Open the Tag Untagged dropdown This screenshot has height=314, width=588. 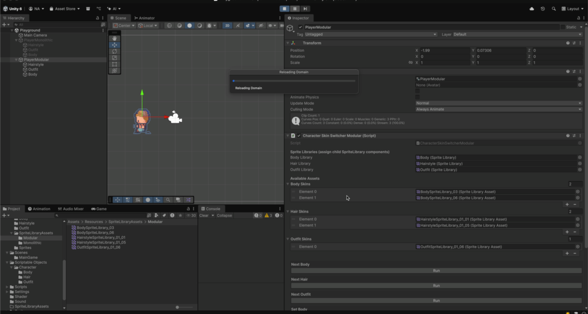pyautogui.click(x=370, y=34)
